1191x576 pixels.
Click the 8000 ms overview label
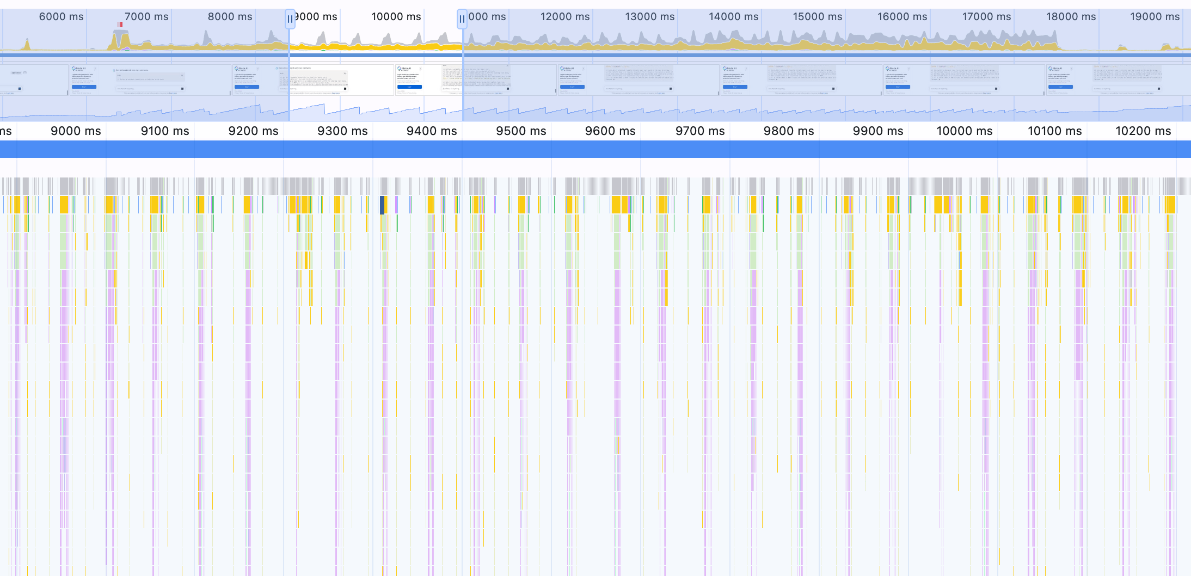pos(230,17)
